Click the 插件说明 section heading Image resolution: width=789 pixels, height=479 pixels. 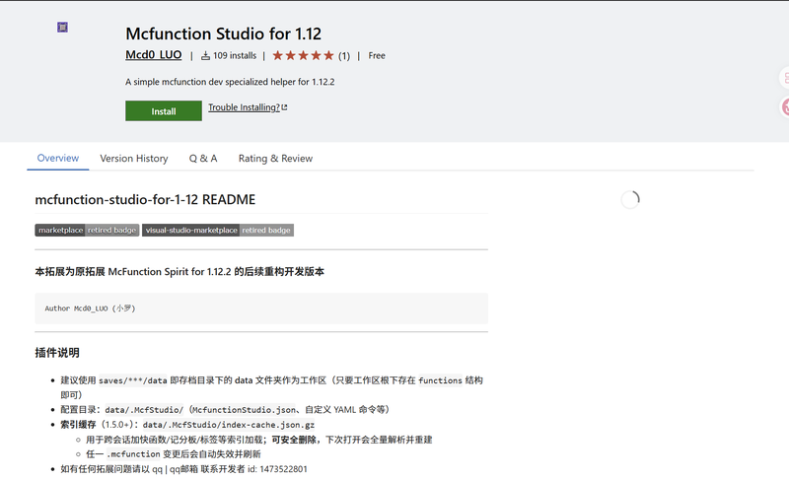pyautogui.click(x=57, y=353)
